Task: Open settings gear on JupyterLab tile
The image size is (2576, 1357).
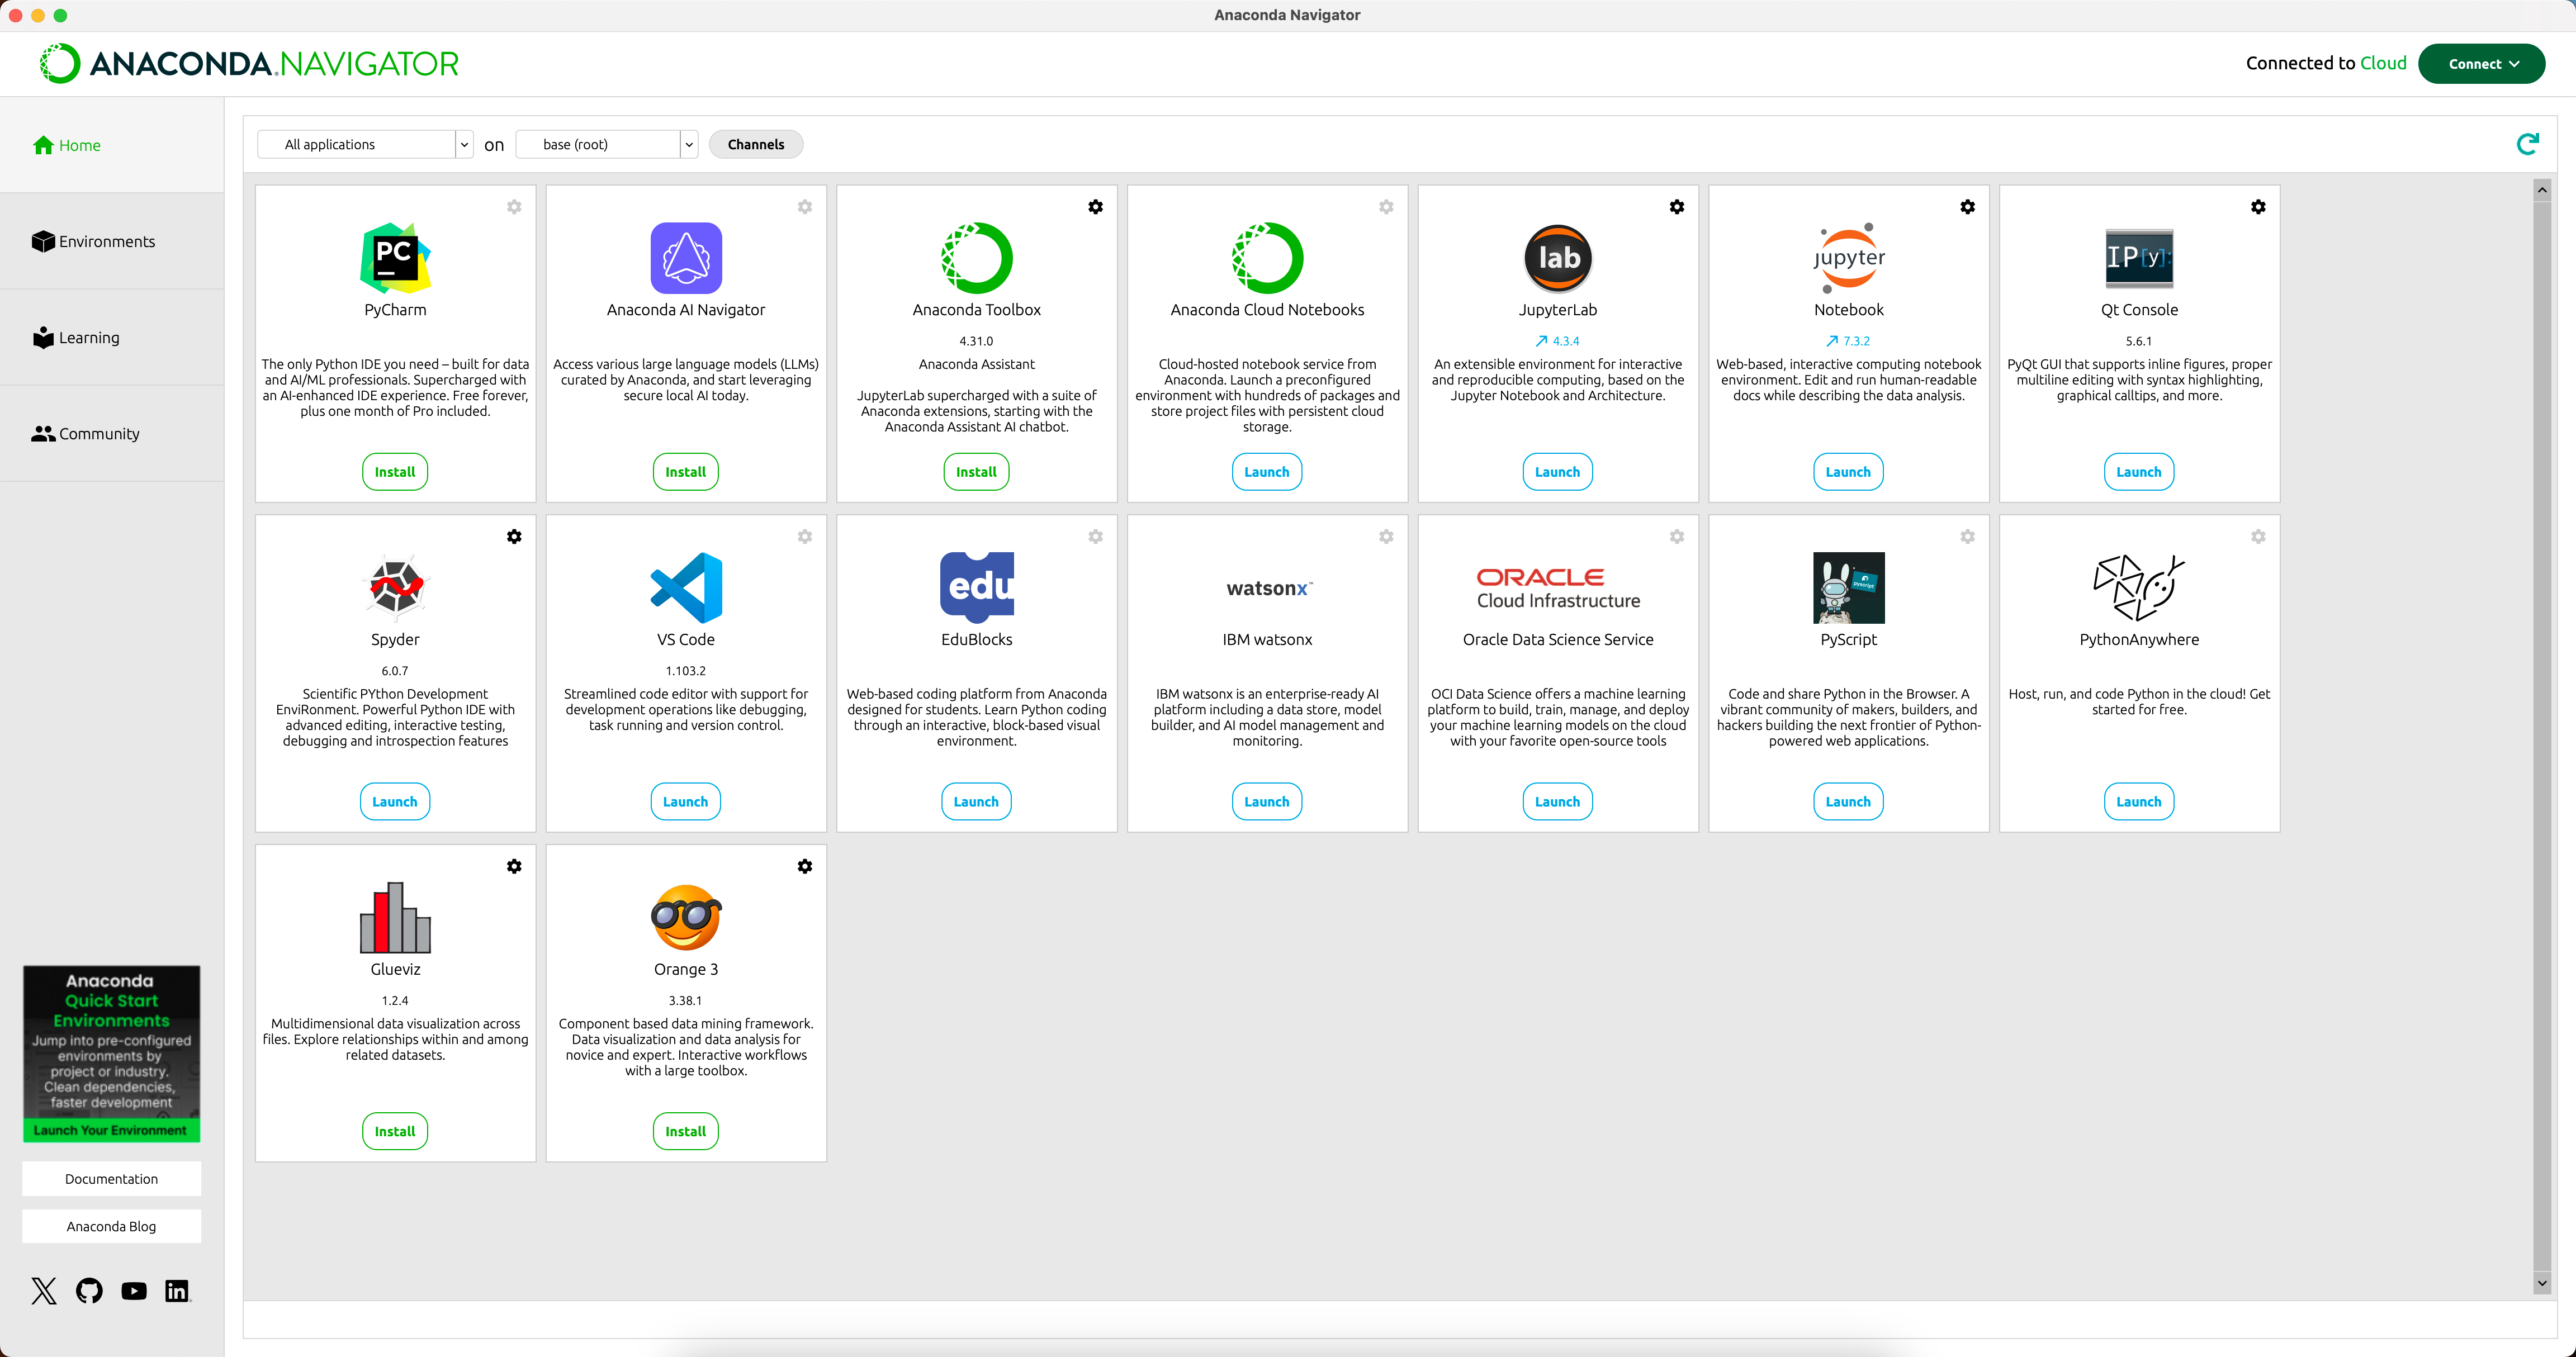Action: coord(1677,207)
